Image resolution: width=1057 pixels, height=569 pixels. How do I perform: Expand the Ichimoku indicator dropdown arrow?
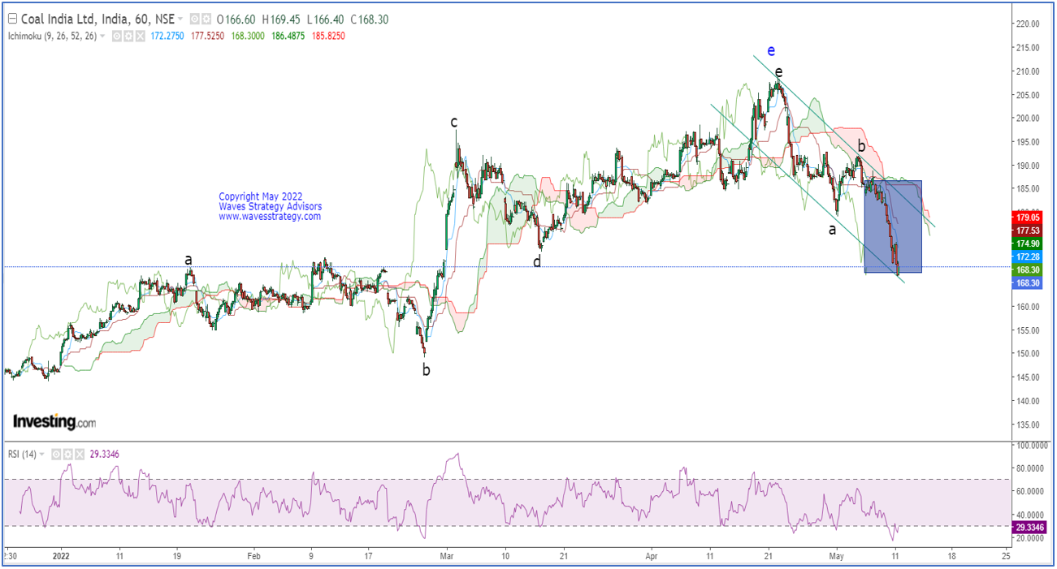click(102, 36)
